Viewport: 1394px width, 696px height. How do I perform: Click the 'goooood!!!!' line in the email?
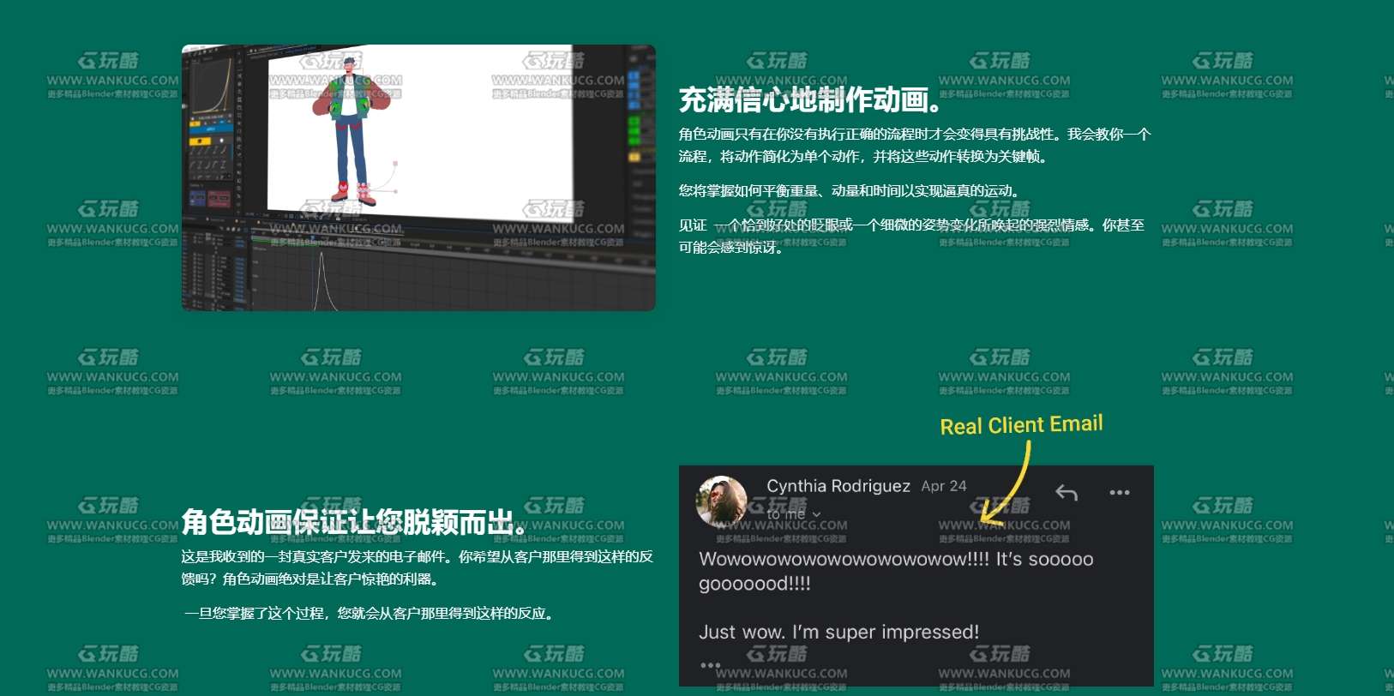754,585
